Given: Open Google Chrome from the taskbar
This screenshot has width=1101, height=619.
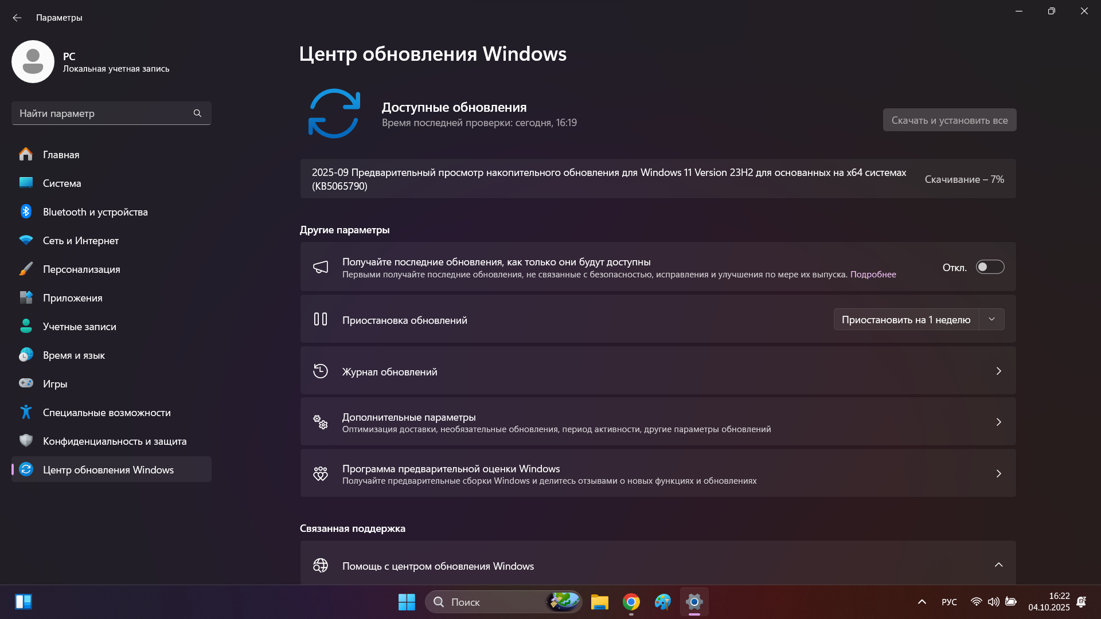Looking at the screenshot, I should (x=631, y=602).
